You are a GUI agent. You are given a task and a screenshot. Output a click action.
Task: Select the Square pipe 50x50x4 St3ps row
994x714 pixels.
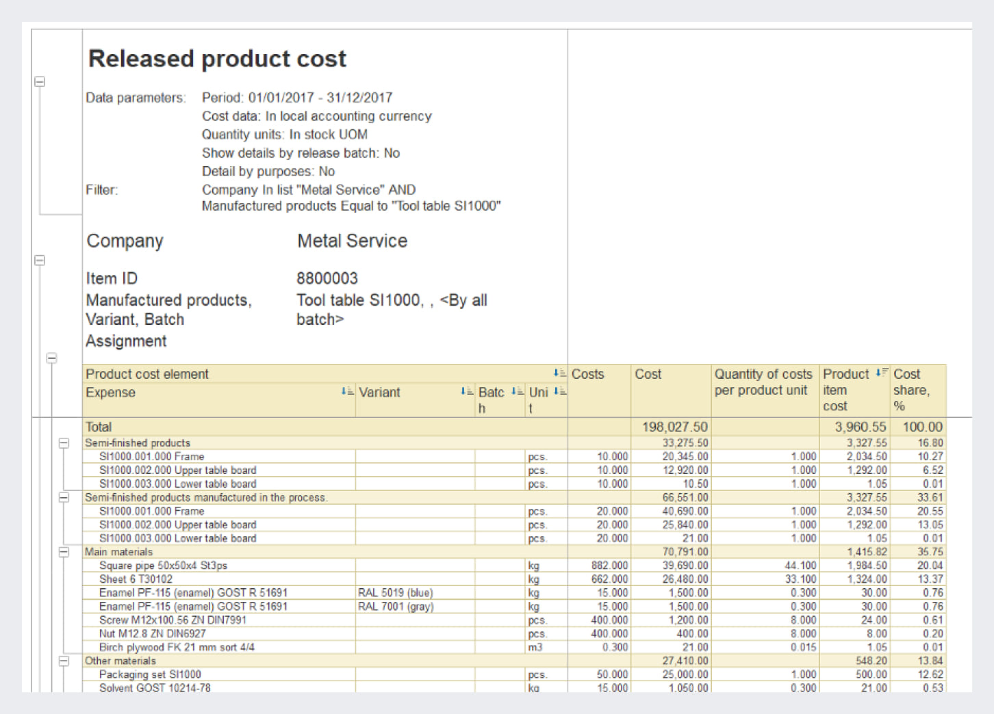163,566
